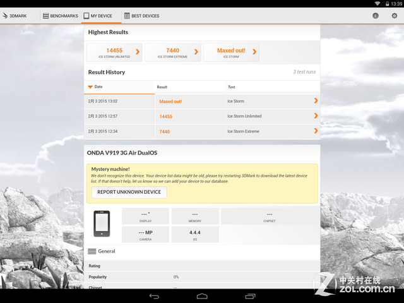Viewport: 404px width, 303px height.
Task: Click the DISPLAY spec tile
Action: click(146, 216)
